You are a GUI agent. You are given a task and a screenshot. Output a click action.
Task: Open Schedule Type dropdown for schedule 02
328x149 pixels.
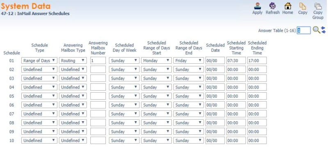39,69
